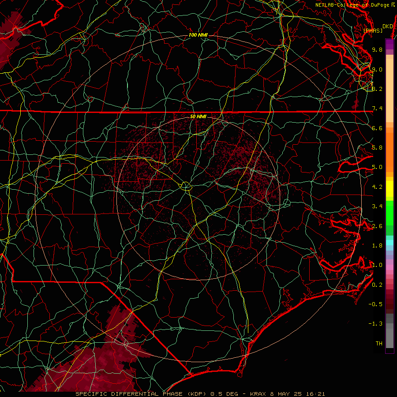Screen dimensions: 397x397
Task: Click the 1.0 value on color scale
Action: [x=377, y=265]
